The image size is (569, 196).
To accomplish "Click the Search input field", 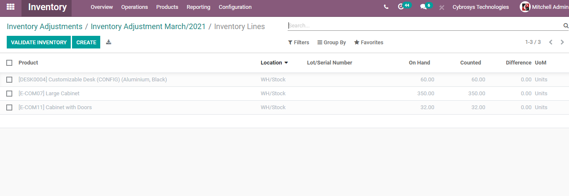I will pos(425,26).
